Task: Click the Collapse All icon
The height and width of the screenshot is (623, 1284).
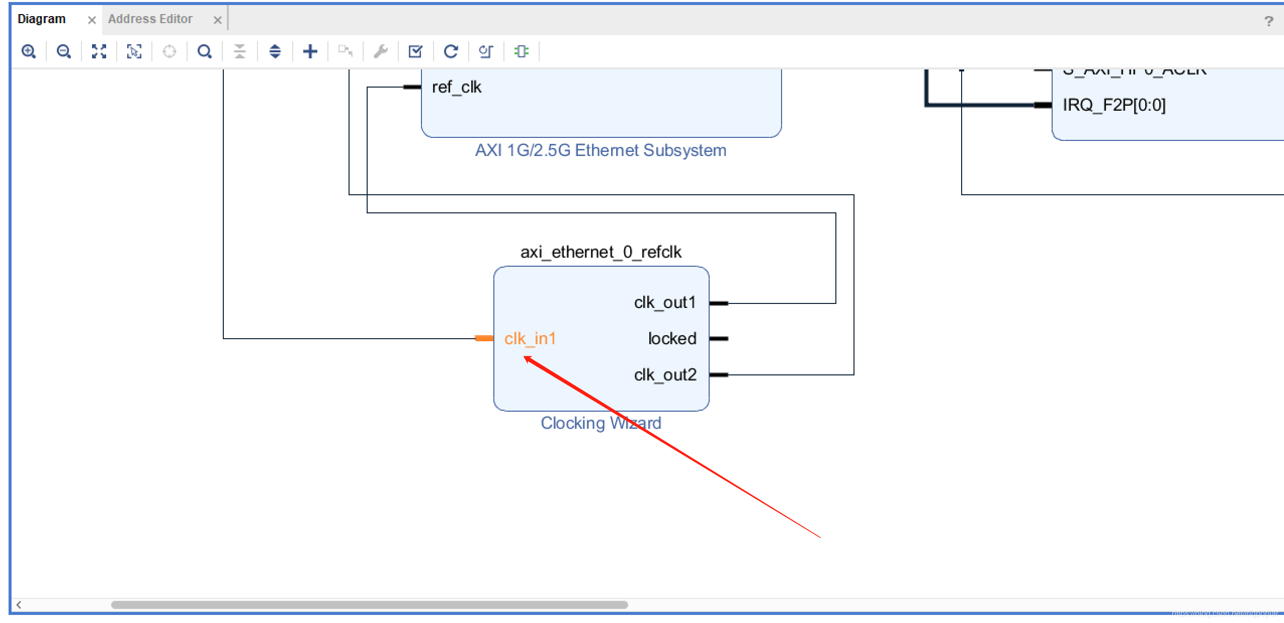Action: (240, 51)
